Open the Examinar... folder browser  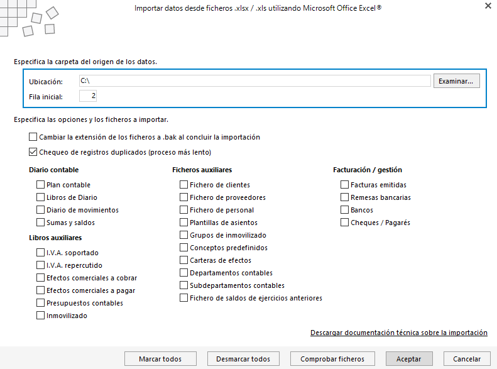[456, 81]
